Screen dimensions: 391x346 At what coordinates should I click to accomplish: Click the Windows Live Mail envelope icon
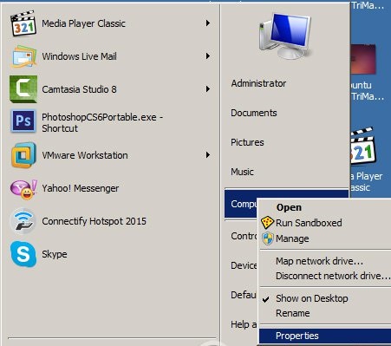[x=23, y=56]
